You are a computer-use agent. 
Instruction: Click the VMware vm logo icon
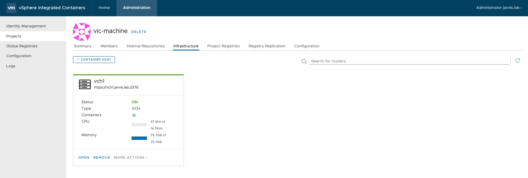coord(11,8)
